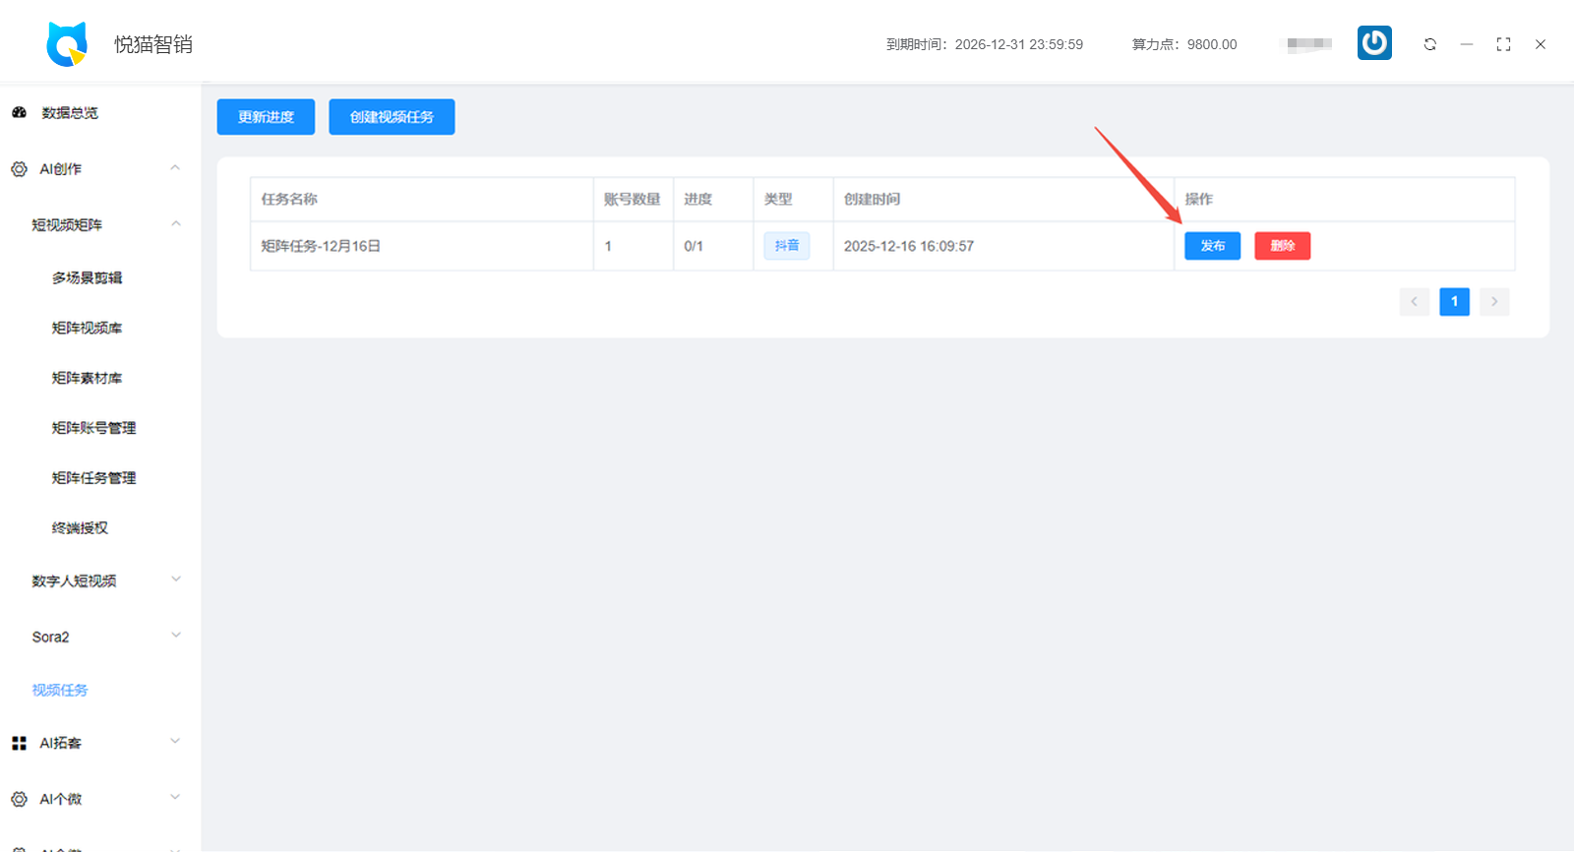This screenshot has width=1574, height=852.
Task: Click the AI创作 gear icon
Action: point(19,169)
